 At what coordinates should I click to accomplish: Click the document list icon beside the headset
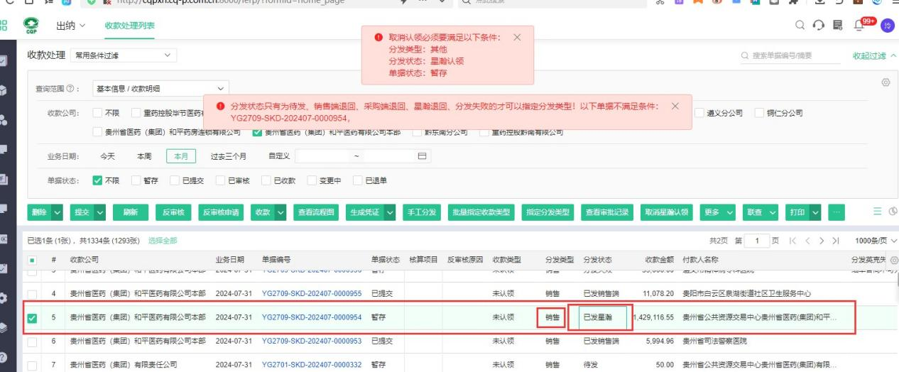click(x=838, y=26)
